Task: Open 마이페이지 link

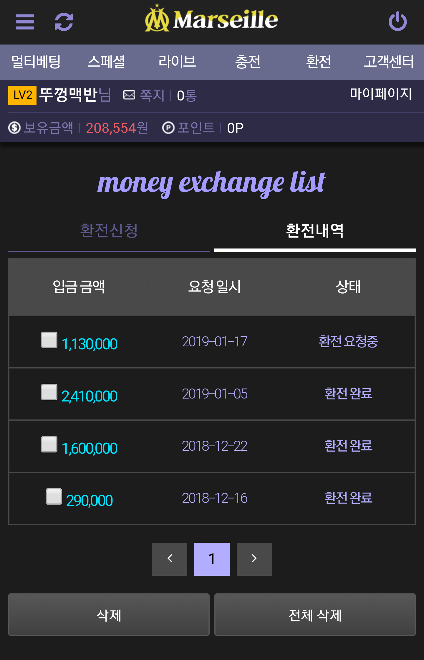Action: click(x=381, y=94)
